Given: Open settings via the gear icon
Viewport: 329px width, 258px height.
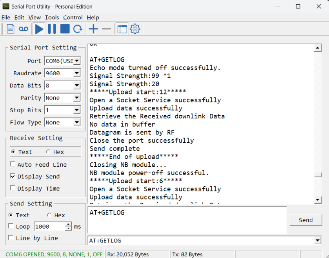Looking at the screenshot, I should coord(135,29).
